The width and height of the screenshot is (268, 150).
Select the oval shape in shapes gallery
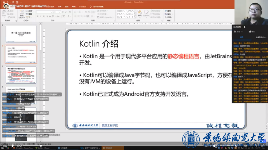[x=132, y=11]
